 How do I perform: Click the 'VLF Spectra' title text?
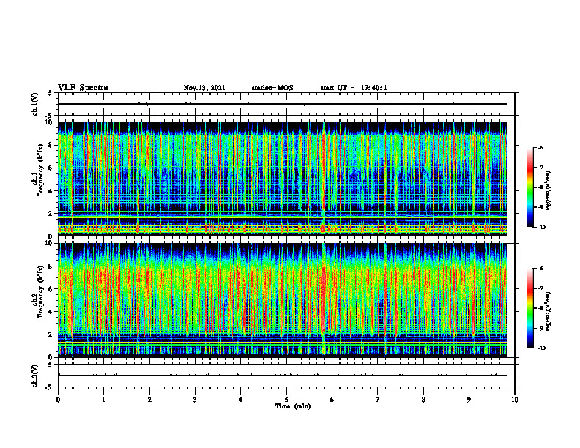[83, 88]
